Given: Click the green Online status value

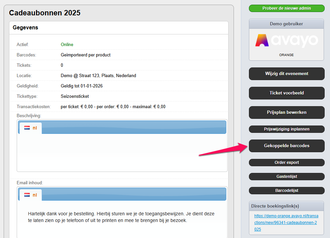Looking at the screenshot, I should 67,44.
